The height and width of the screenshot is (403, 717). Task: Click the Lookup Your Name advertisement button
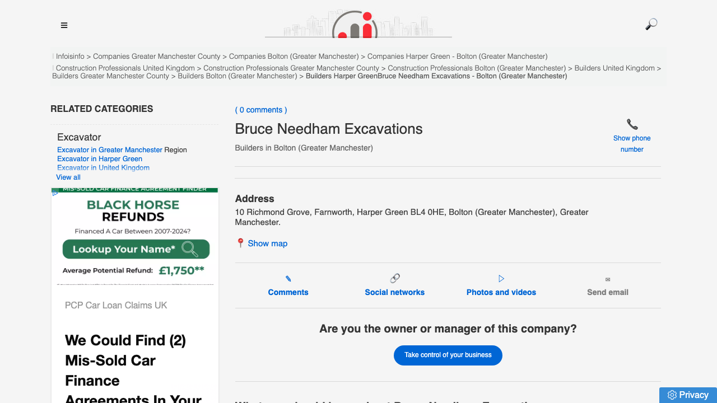click(x=136, y=249)
